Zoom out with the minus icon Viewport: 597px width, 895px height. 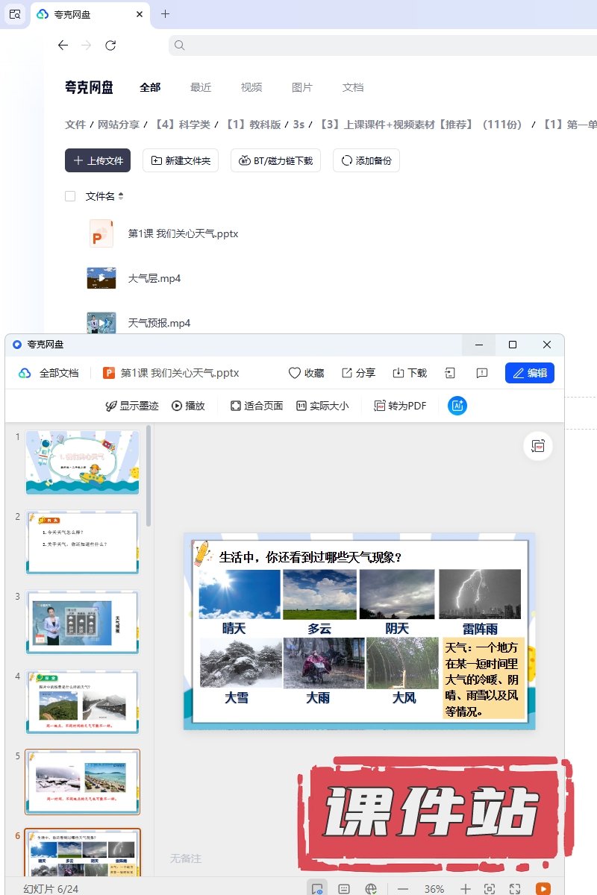coord(403,888)
